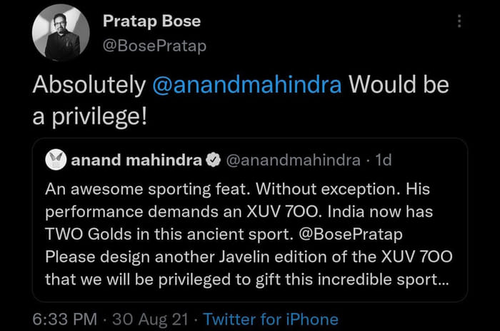Click anand mahindra's small avatar in quoted tweet
This screenshot has width=500, height=331.
pos(56,161)
